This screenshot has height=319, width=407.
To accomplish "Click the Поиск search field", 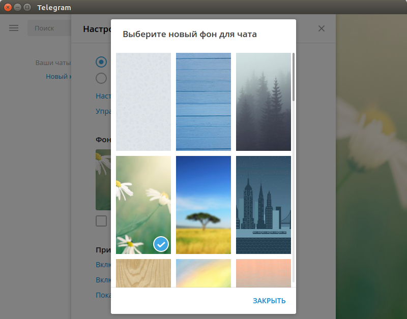I will 49,28.
